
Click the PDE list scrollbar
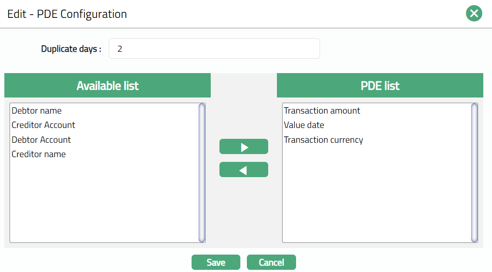click(474, 172)
